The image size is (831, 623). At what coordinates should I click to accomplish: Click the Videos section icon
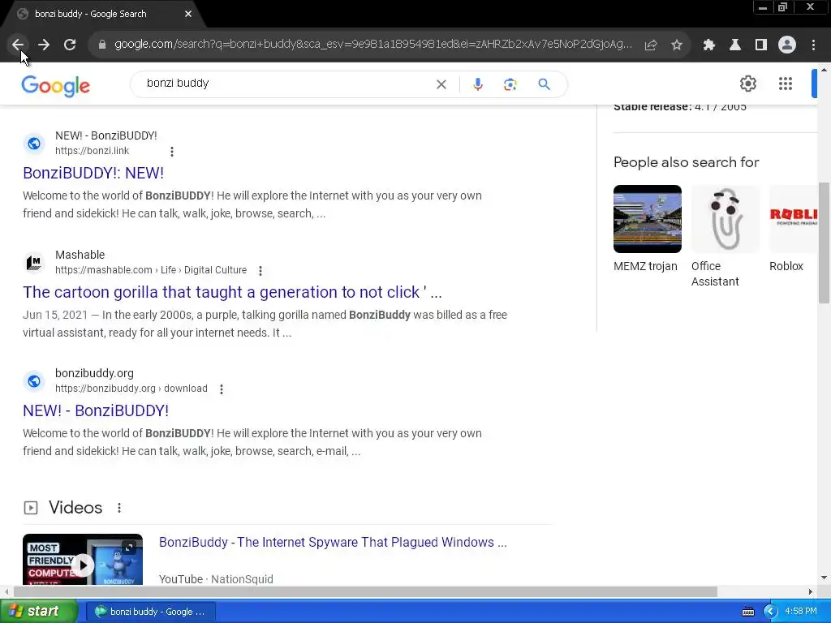31,508
